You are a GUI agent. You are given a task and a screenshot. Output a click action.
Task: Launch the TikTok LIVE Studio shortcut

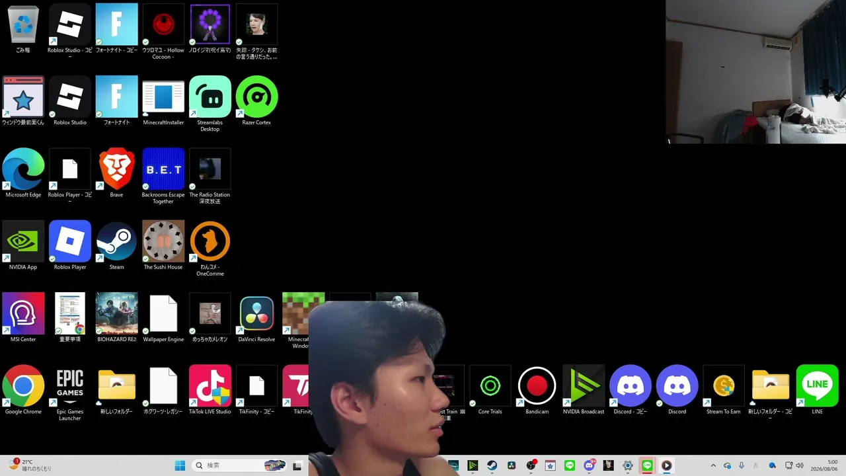[210, 389]
